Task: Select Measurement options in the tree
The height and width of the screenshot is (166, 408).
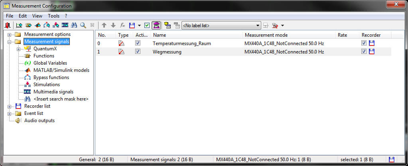Action: tap(47, 34)
